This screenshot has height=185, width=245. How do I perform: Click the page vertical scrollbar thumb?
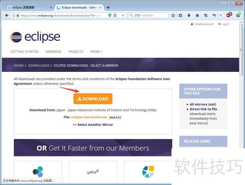(241, 50)
